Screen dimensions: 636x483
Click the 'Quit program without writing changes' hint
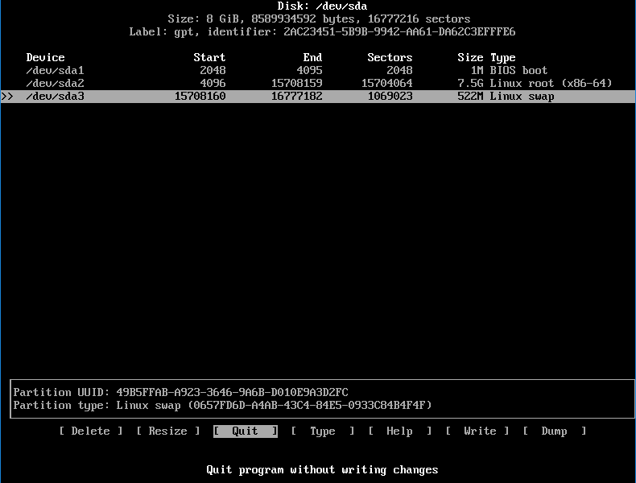[x=322, y=469]
